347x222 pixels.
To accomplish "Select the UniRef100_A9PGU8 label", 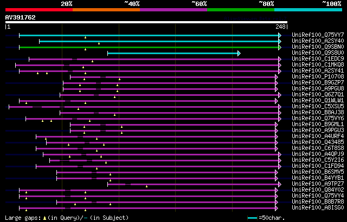I will (x=318, y=89).
